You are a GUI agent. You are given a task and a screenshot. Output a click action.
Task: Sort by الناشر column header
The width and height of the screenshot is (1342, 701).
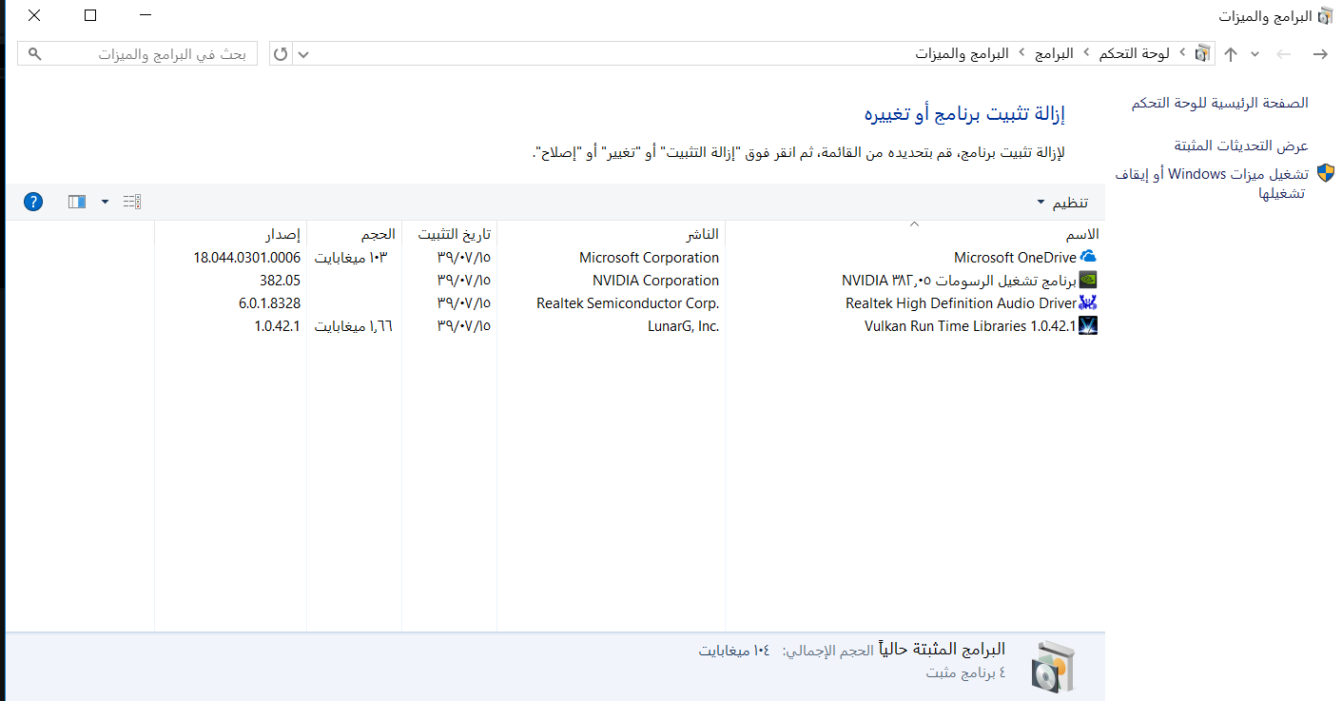703,234
